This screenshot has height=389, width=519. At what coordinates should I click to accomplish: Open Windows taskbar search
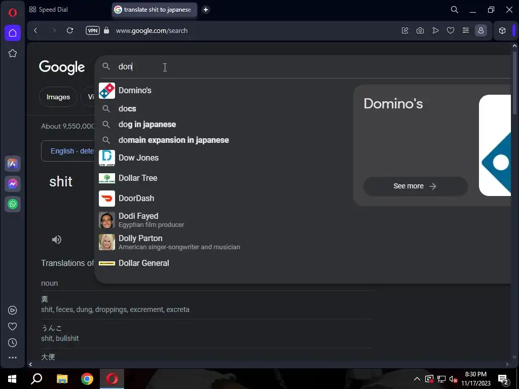coord(36,379)
